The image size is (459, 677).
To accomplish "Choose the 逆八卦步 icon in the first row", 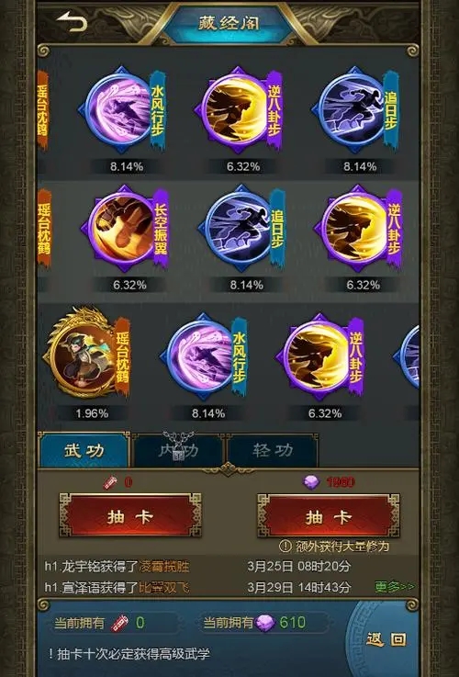I will click(x=239, y=109).
